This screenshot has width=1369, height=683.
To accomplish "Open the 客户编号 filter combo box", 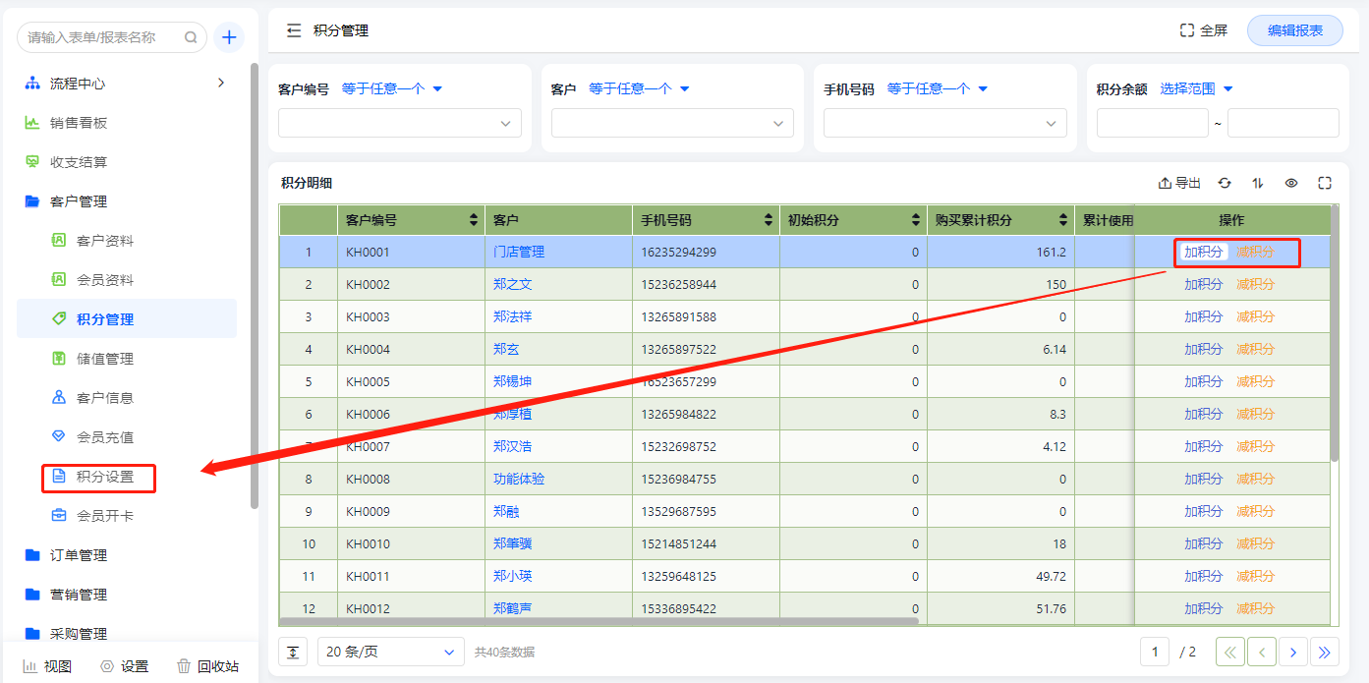I will 399,123.
